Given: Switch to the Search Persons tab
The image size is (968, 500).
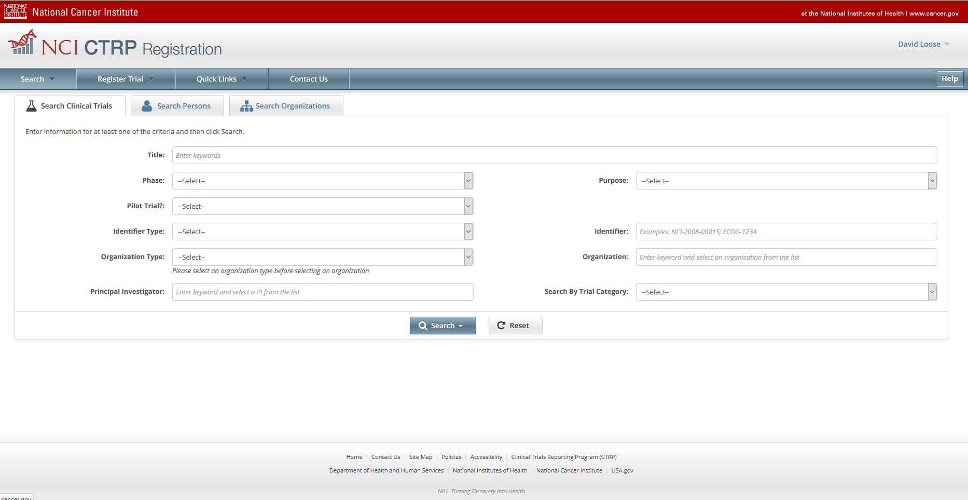Looking at the screenshot, I should pyautogui.click(x=177, y=106).
